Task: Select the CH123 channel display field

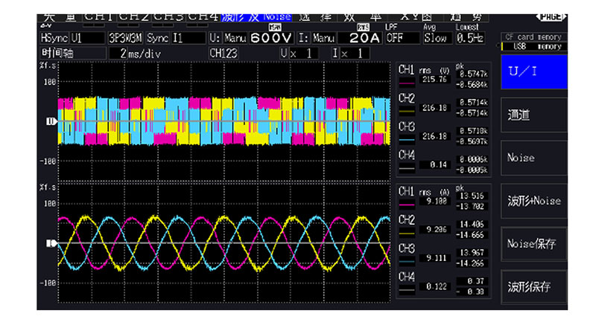Action: click(223, 54)
